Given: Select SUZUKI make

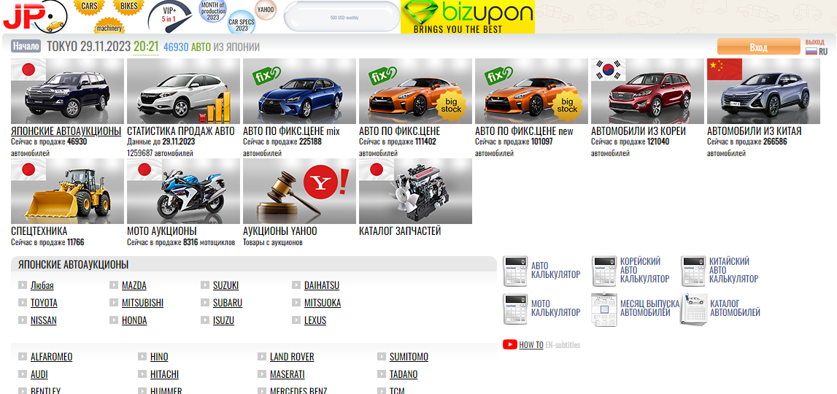Looking at the screenshot, I should click(x=225, y=285).
